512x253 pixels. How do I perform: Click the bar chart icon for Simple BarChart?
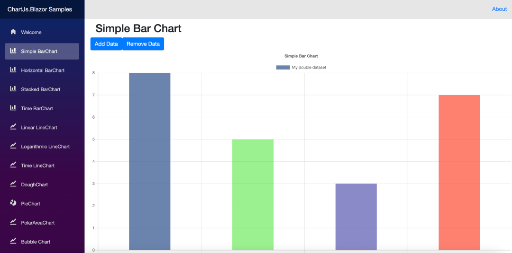13,51
